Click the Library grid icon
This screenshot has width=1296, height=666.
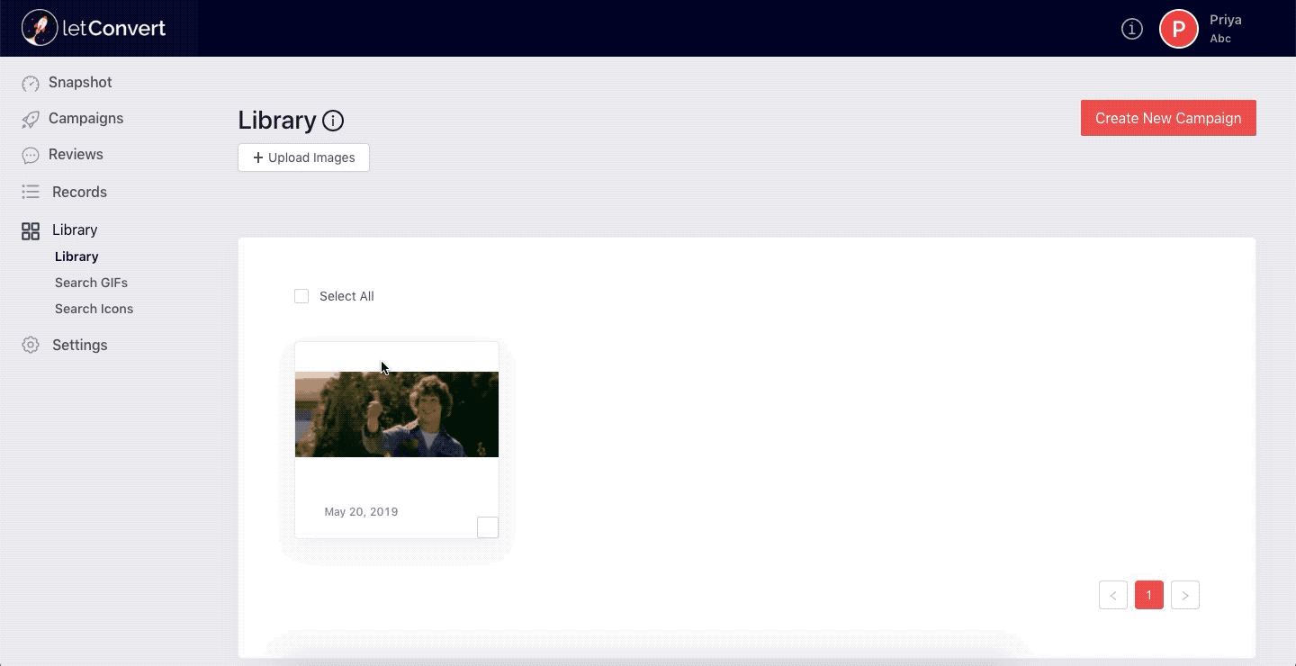pos(31,231)
